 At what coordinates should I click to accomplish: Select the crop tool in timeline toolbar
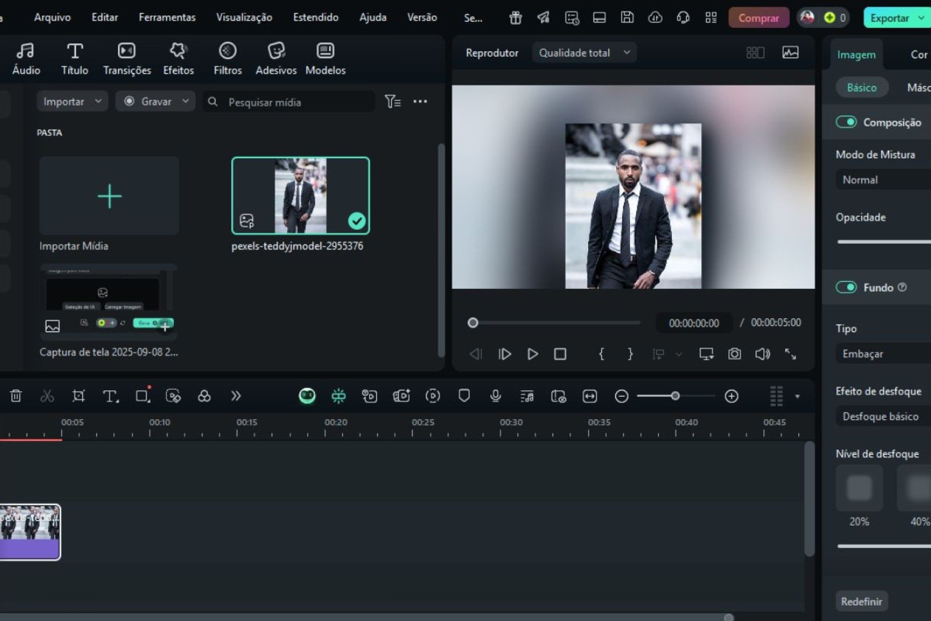click(79, 396)
